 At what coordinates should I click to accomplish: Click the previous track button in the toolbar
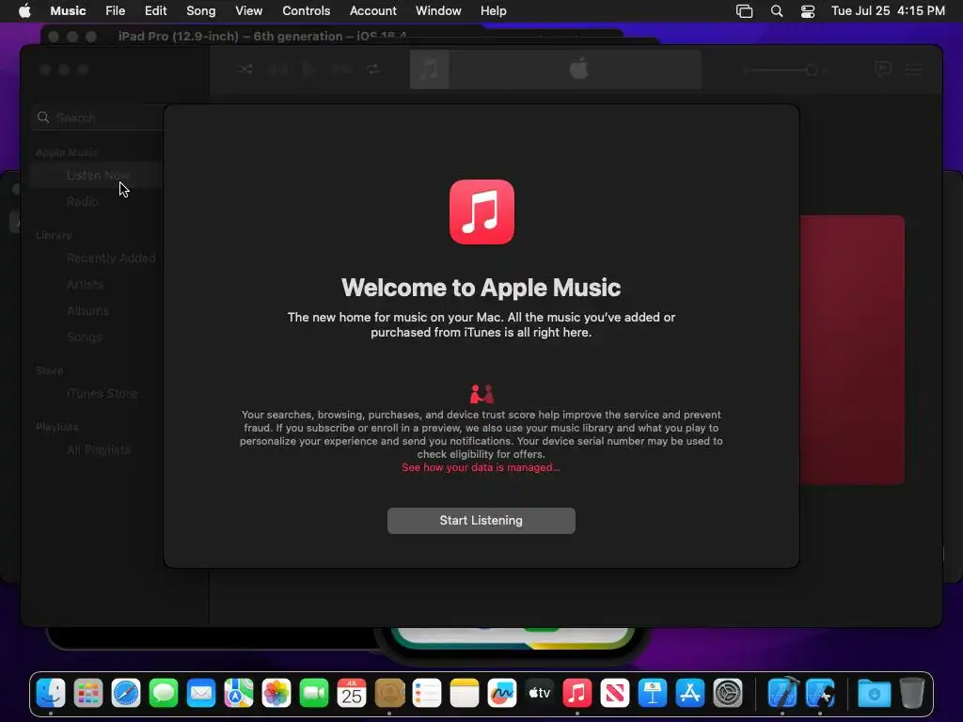[277, 70]
